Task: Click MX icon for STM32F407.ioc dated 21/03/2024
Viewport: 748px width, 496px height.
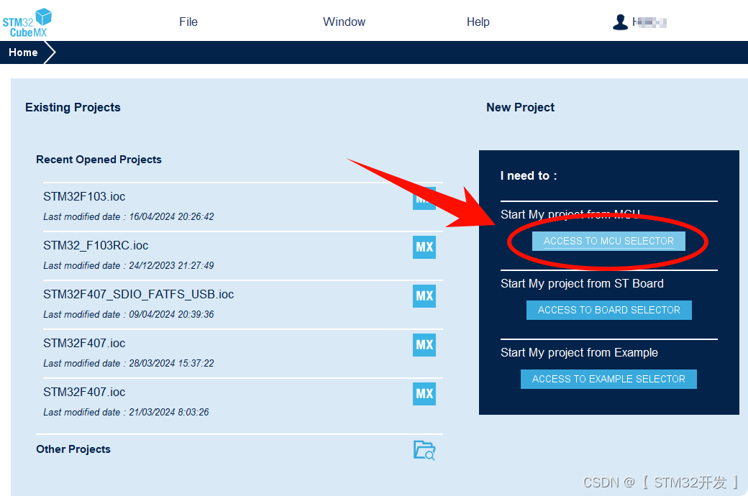Action: (x=424, y=393)
